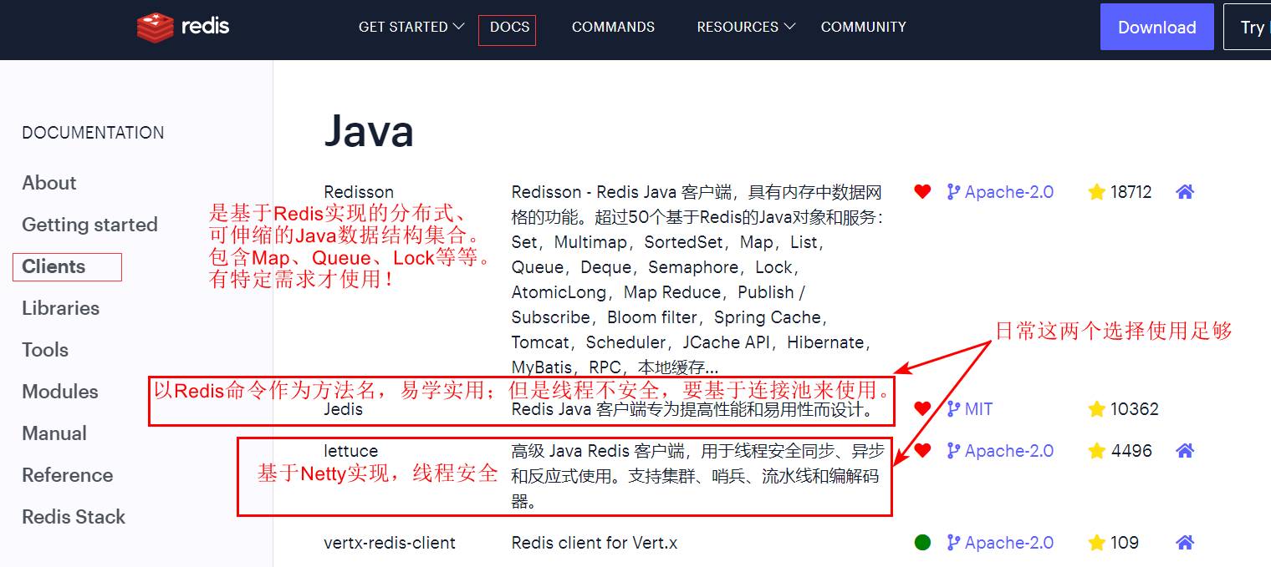The image size is (1271, 567).
Task: Open Getting started in sidebar
Action: pyautogui.click(x=89, y=225)
